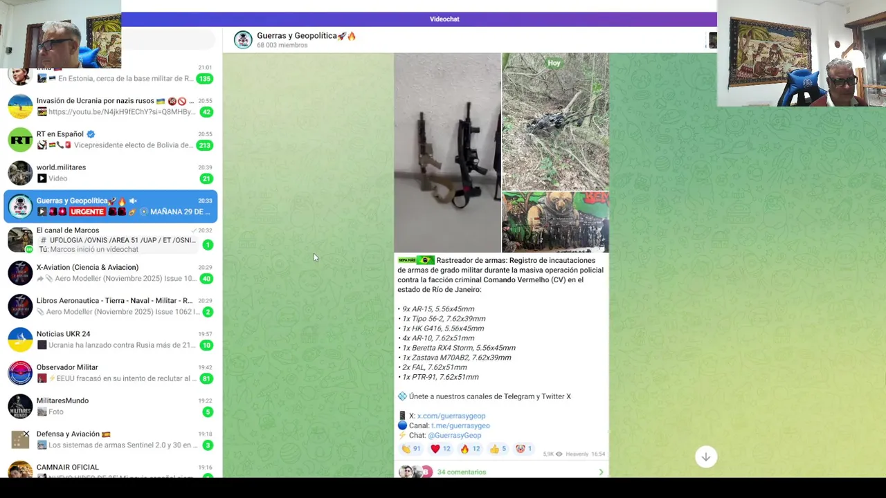Open the Guerras y Geopolítica channel avatar in header
The height and width of the screenshot is (498, 886).
coord(243,39)
